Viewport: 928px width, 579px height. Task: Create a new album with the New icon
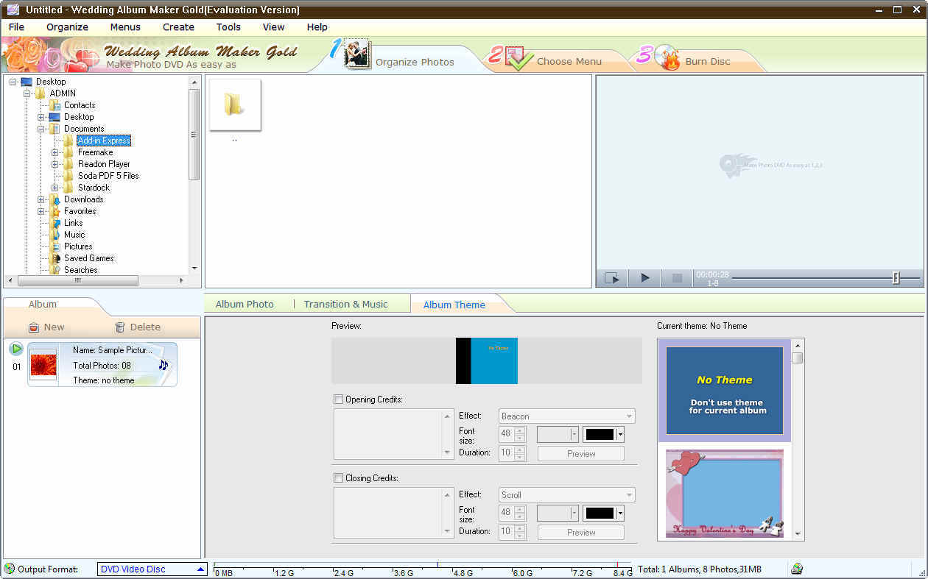tap(46, 327)
